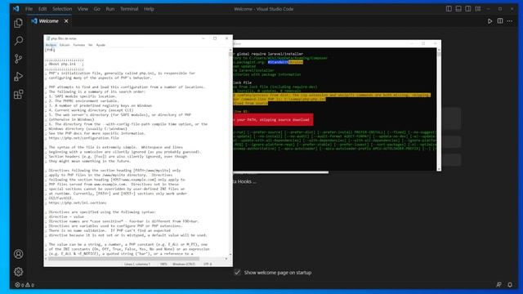Image resolution: width=523 pixels, height=294 pixels.
Task: Open the Selection menu
Action: 62,9
